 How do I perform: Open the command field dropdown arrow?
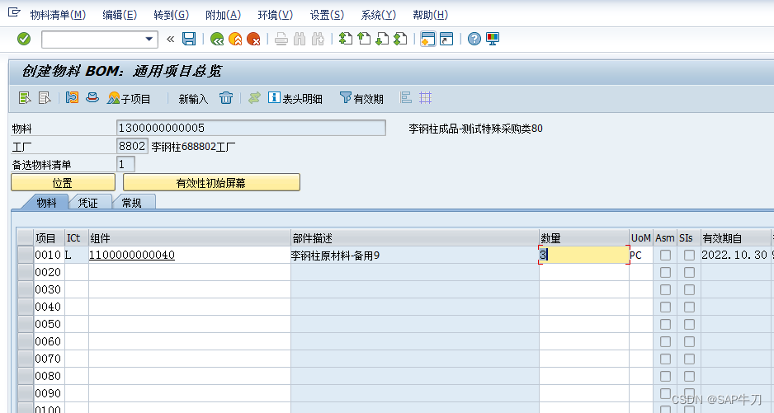pos(149,39)
